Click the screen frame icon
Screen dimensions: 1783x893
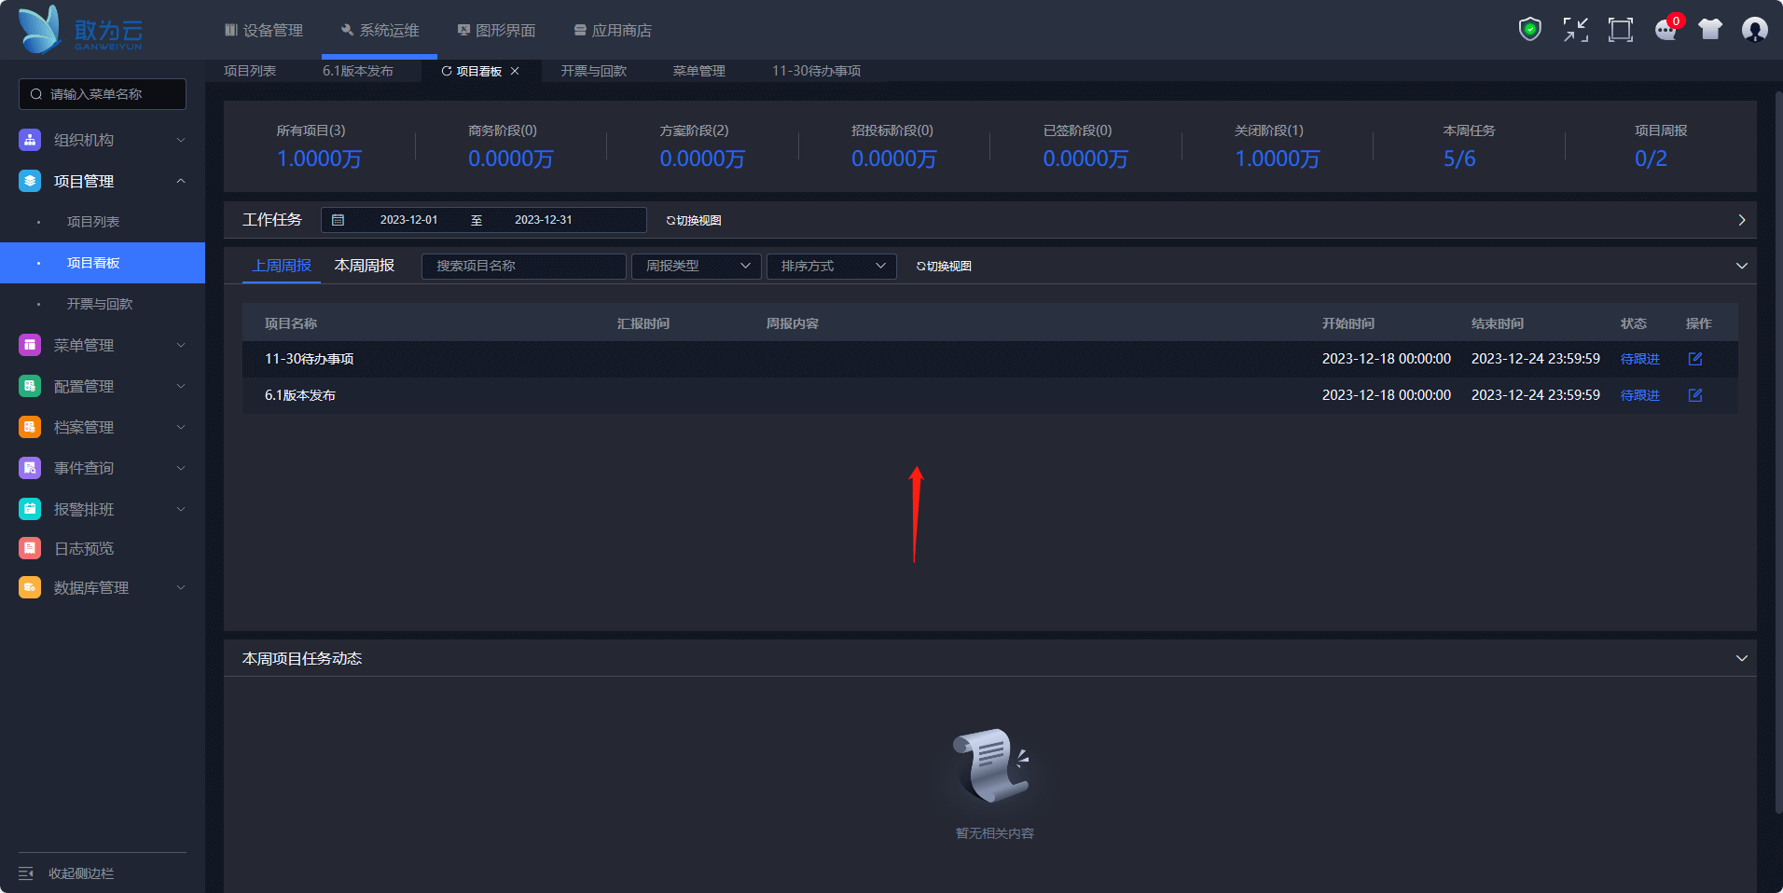(x=1621, y=30)
